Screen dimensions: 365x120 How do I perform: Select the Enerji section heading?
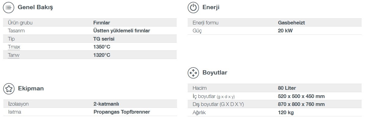211,7
